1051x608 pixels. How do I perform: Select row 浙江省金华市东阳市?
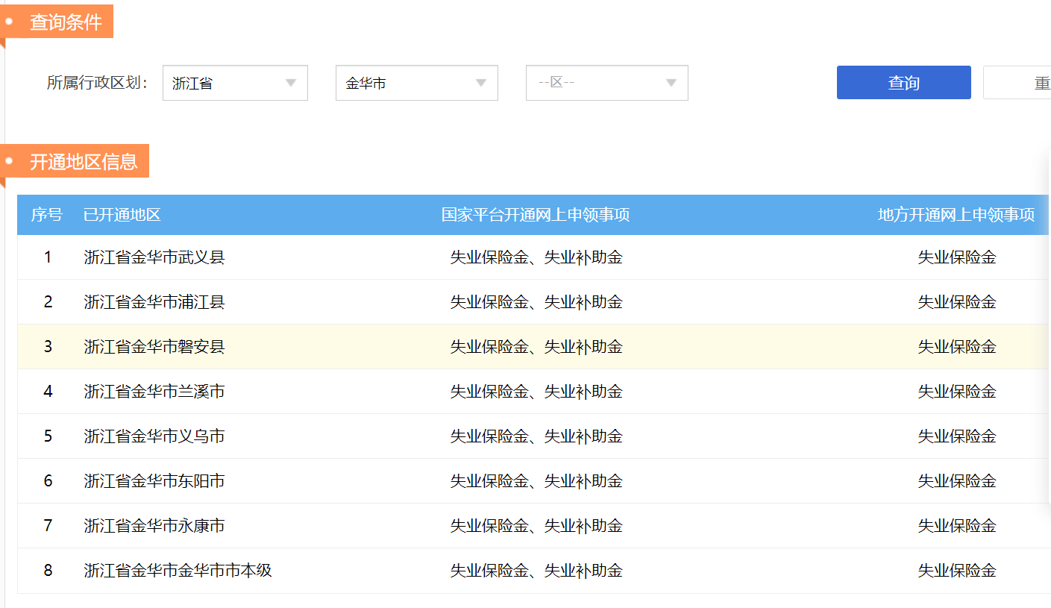154,481
